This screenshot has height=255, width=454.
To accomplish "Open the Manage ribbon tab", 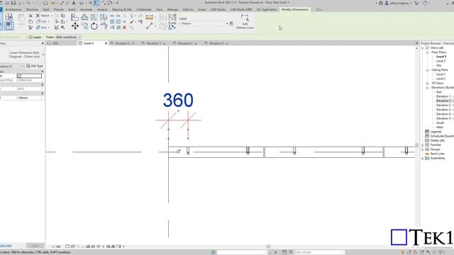I will point(172,9).
